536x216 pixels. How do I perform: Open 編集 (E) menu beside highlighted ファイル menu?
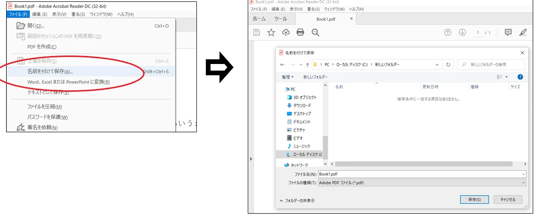(40, 15)
